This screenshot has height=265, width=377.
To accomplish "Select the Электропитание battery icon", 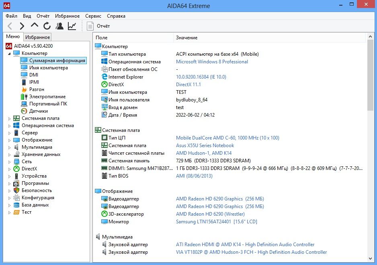I will point(24,97).
